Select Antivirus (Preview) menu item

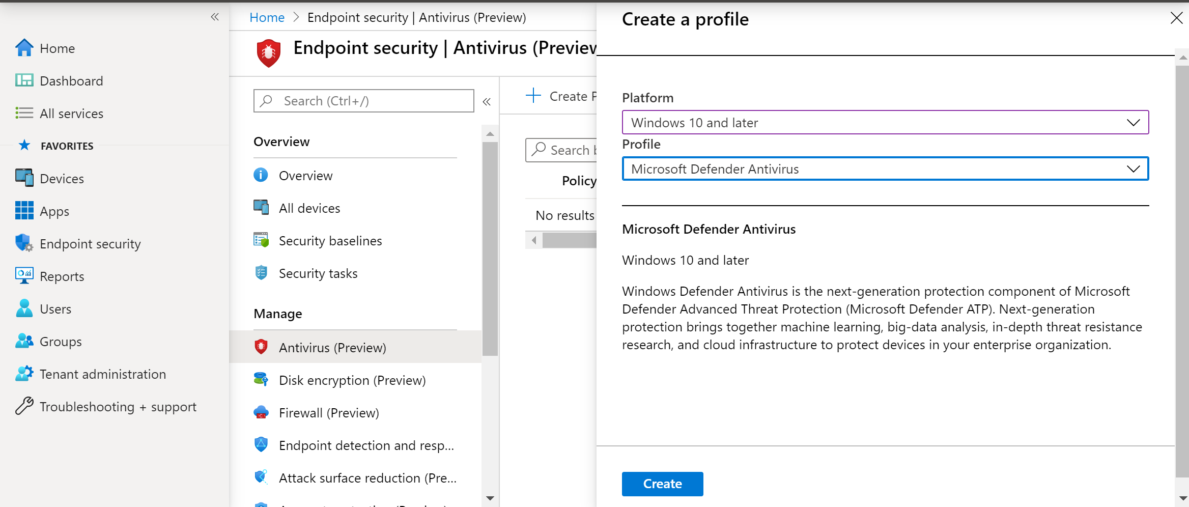[332, 348]
